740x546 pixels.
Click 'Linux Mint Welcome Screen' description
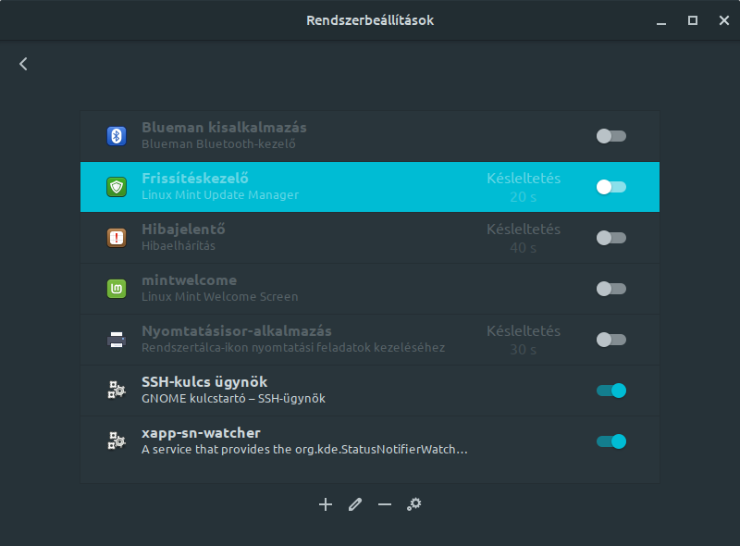point(220,297)
